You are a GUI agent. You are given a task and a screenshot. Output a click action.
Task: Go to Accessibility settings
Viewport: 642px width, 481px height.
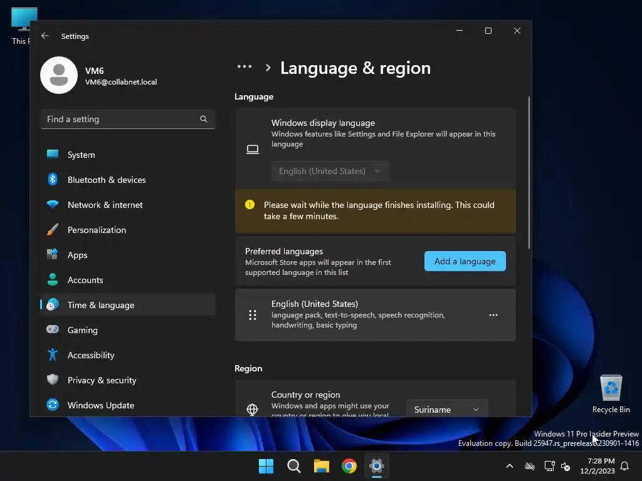(x=128, y=355)
